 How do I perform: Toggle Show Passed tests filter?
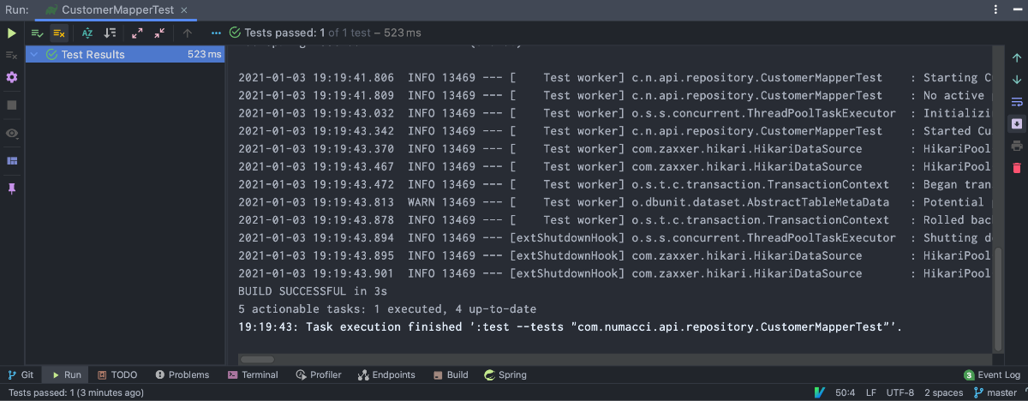click(x=38, y=33)
